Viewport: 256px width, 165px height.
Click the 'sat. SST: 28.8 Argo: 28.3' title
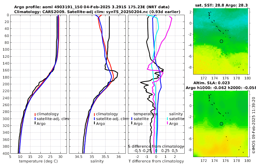coord(221,5)
